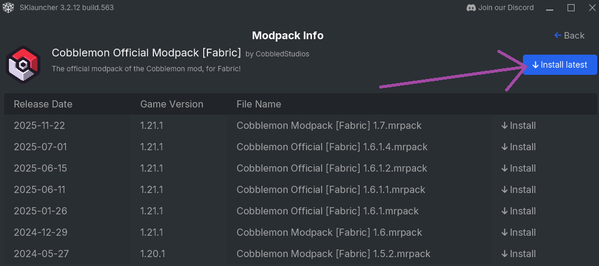Select the 2025-11-22 release row
The image size is (599, 266).
40,125
